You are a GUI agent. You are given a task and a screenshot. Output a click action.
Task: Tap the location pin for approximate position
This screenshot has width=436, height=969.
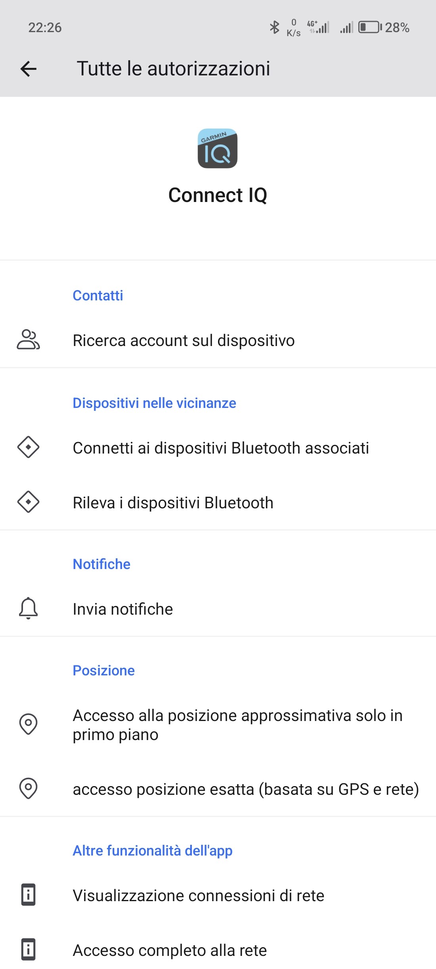coord(28,724)
